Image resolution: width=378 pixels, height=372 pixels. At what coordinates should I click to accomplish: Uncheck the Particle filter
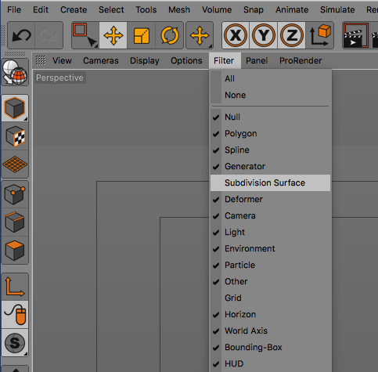(x=270, y=265)
